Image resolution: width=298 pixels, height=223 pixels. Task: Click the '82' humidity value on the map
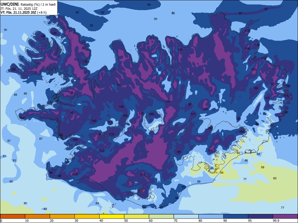click(45, 209)
